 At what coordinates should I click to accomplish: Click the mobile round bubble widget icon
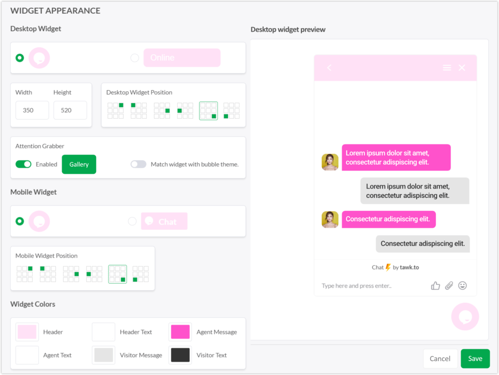pyautogui.click(x=39, y=221)
